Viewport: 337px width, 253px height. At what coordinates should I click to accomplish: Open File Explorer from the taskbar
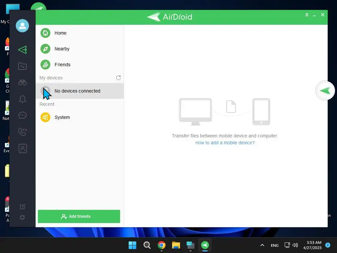176,245
